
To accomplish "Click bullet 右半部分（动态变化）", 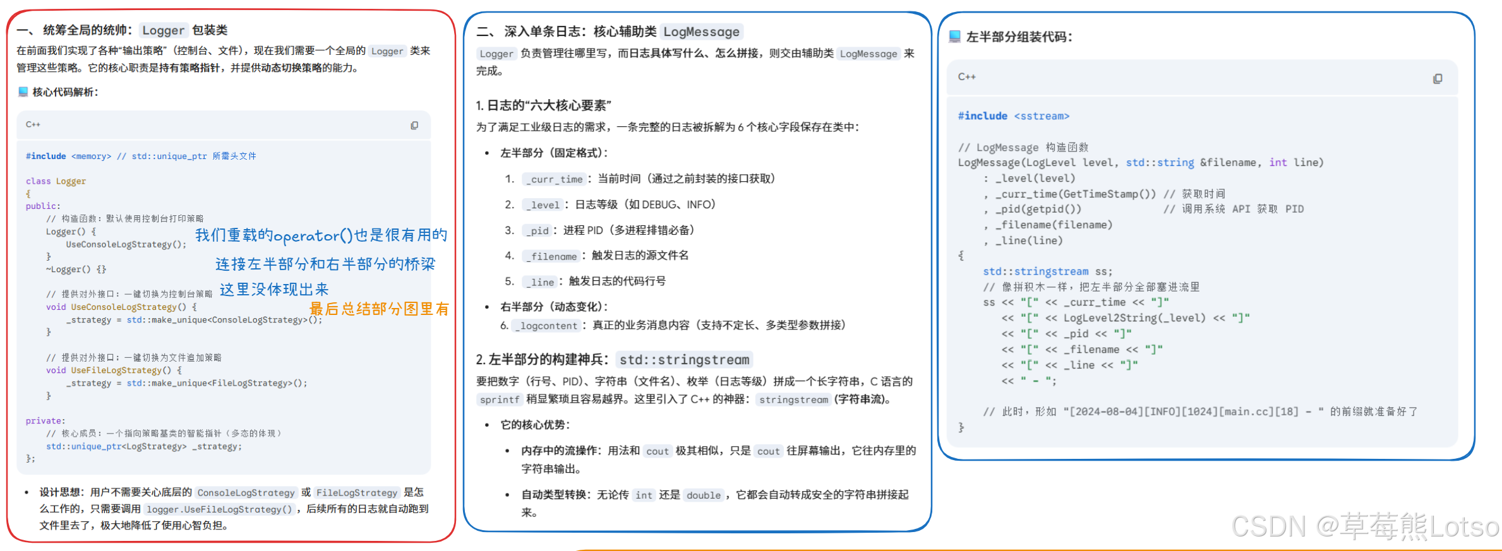I will click(x=555, y=307).
